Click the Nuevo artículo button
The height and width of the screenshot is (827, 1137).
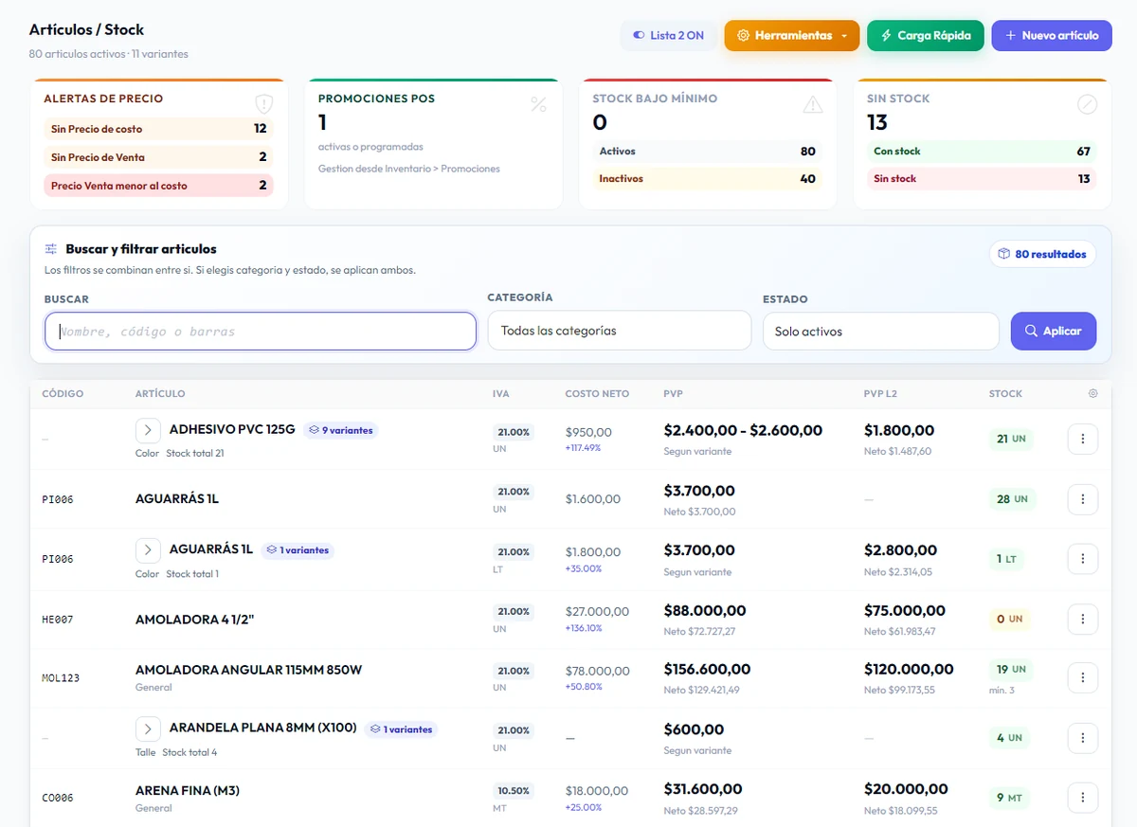point(1052,35)
